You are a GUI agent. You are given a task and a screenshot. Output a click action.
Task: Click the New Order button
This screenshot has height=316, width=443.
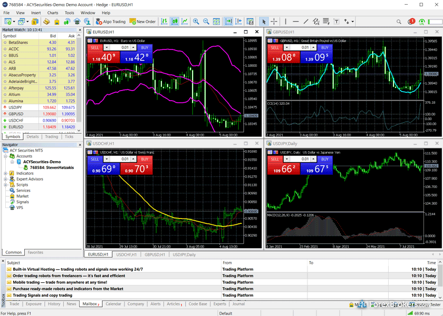143,22
